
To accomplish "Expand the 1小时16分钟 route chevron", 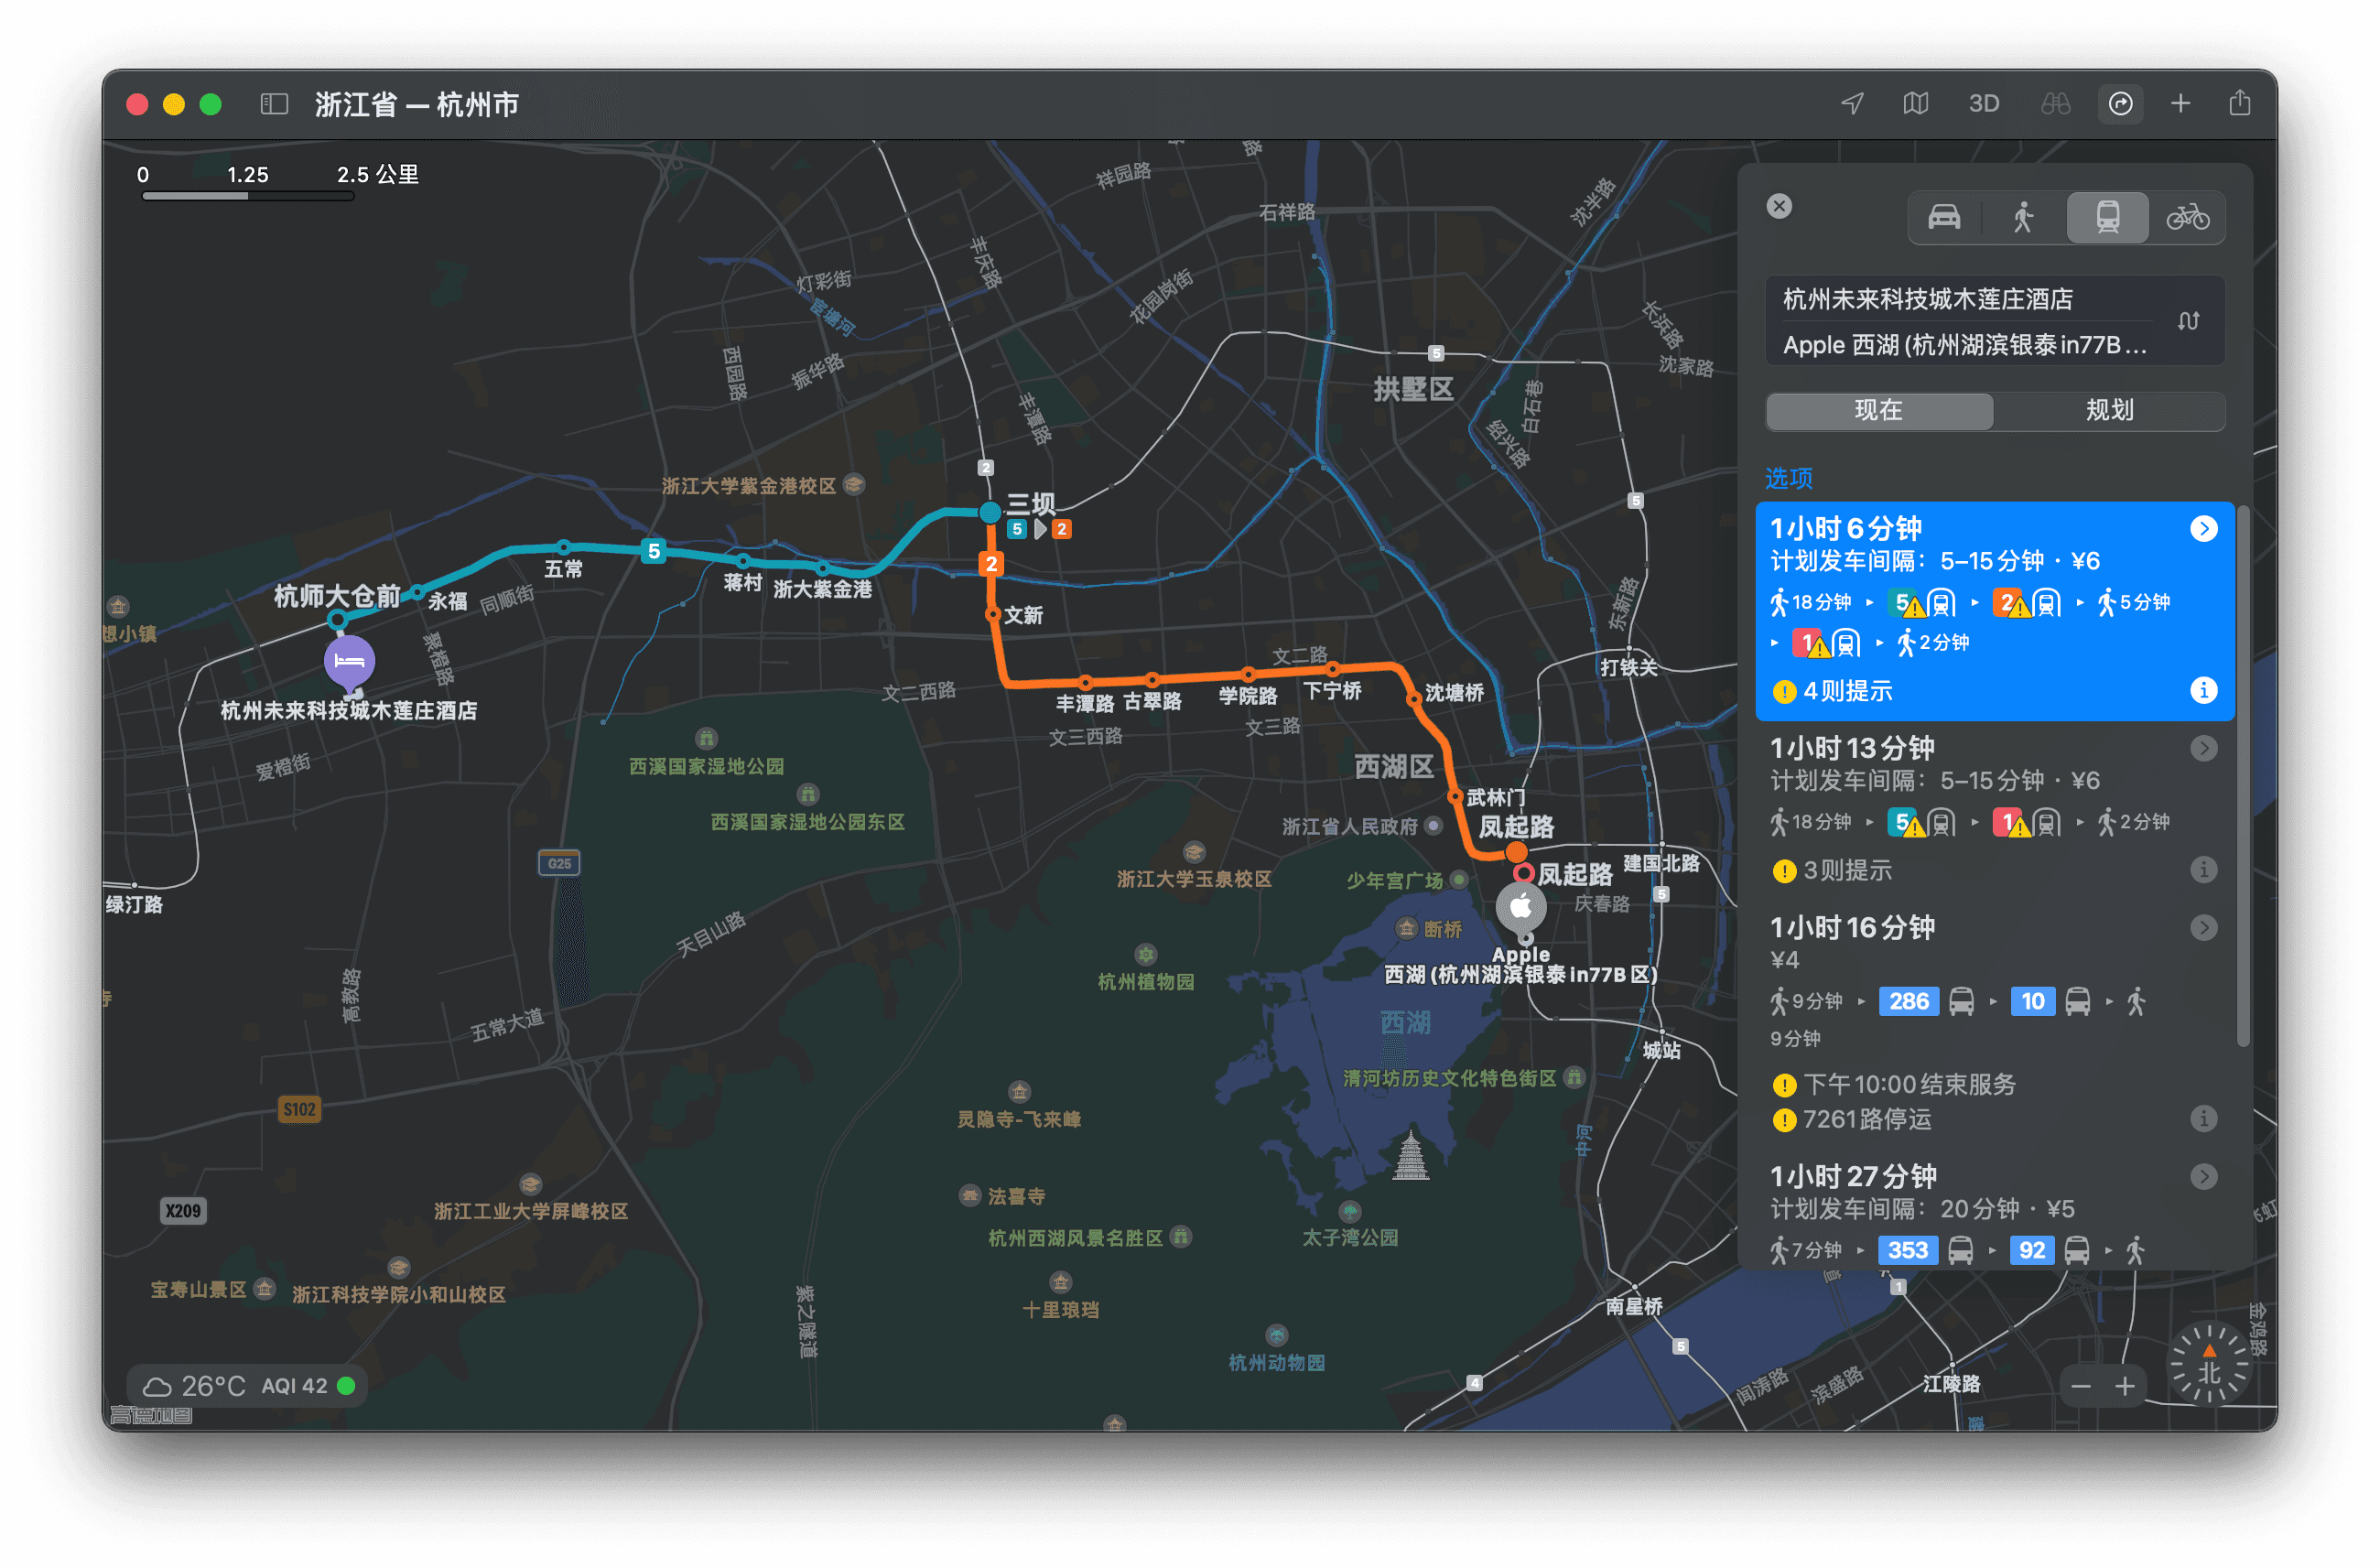I will pos(2204,927).
